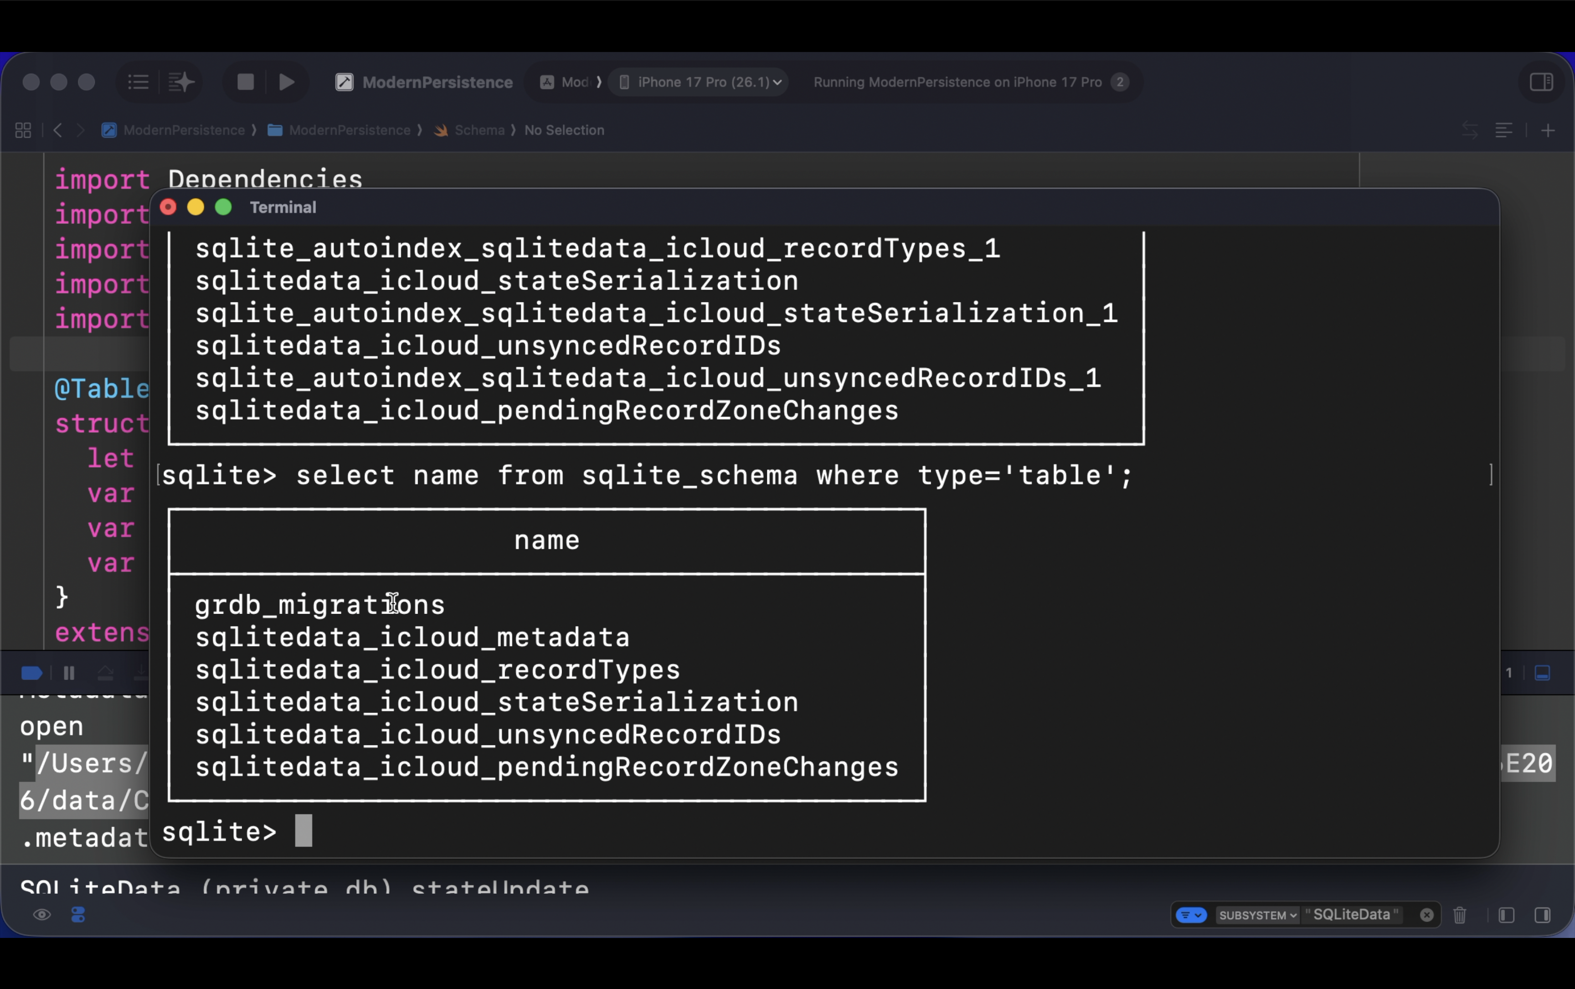Toggle console visibility eye icon
This screenshot has width=1575, height=989.
[42, 914]
